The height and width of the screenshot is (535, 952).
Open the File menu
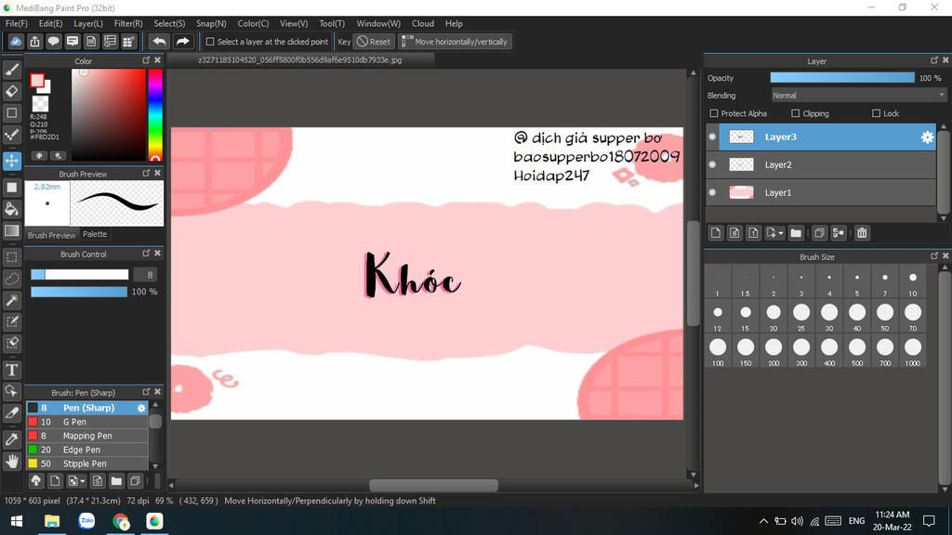tap(17, 23)
